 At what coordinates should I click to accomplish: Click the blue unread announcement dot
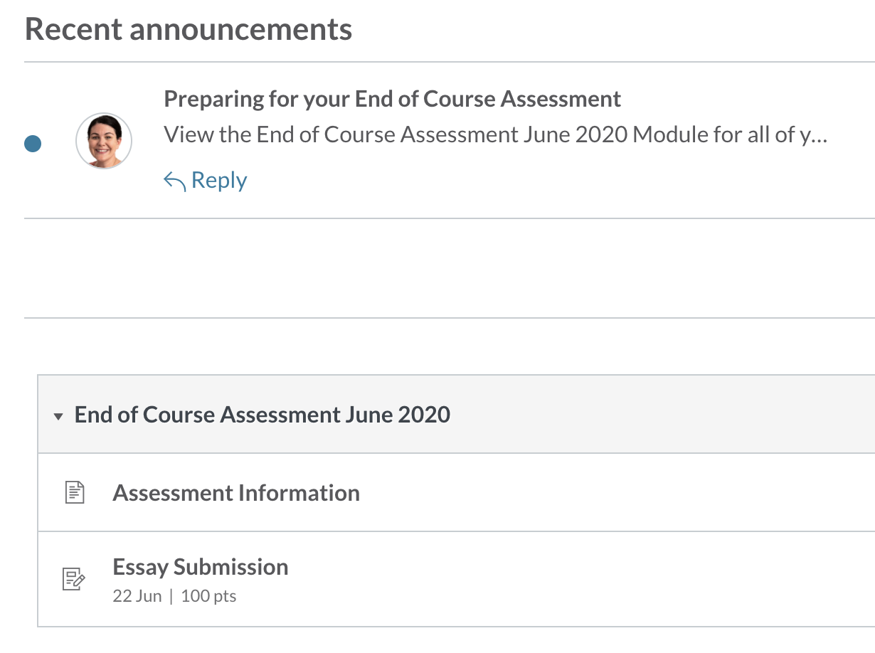pos(33,144)
